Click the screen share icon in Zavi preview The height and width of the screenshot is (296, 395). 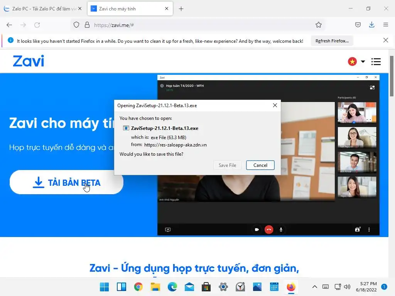pyautogui.click(x=168, y=230)
